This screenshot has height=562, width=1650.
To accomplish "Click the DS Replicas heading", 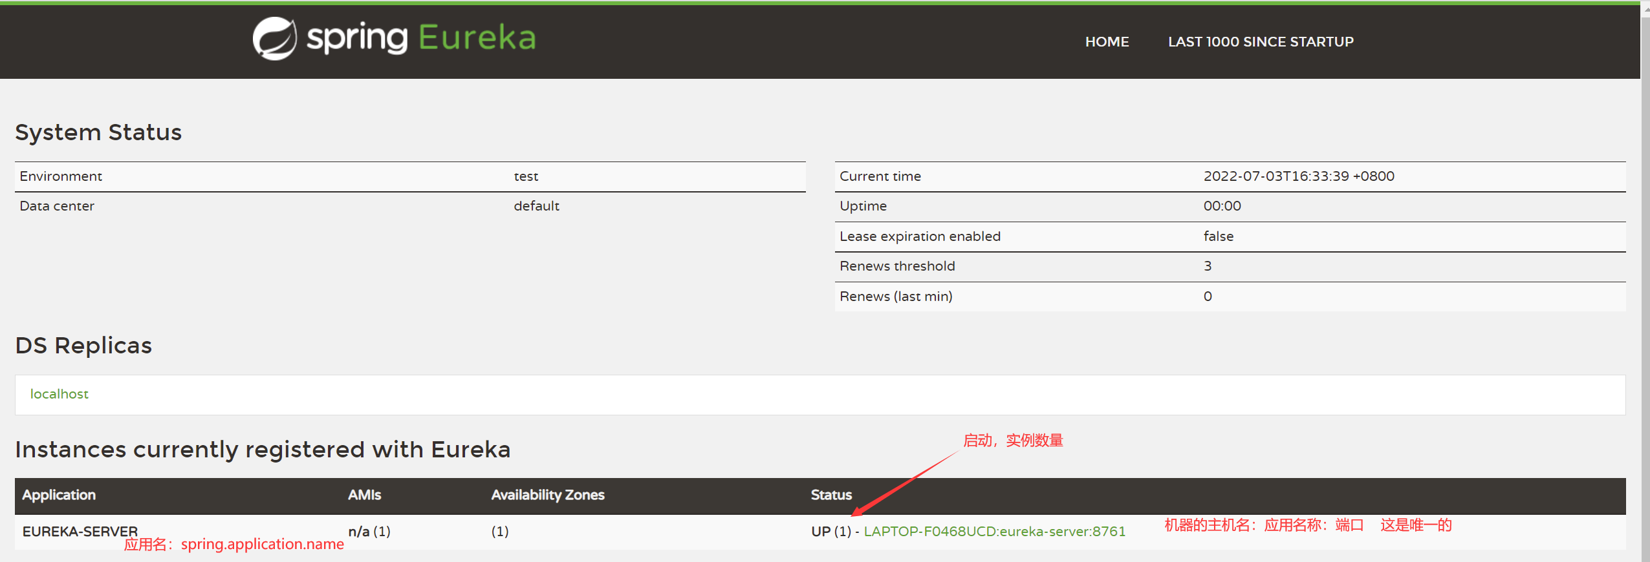I will coord(83,346).
